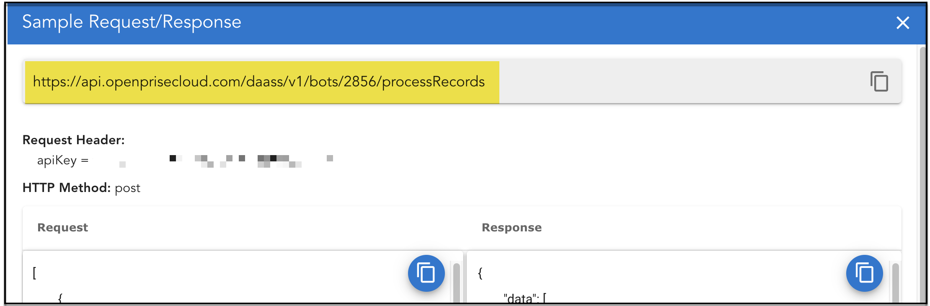Click the Request Header label
This screenshot has height=306, width=930.
click(x=74, y=140)
